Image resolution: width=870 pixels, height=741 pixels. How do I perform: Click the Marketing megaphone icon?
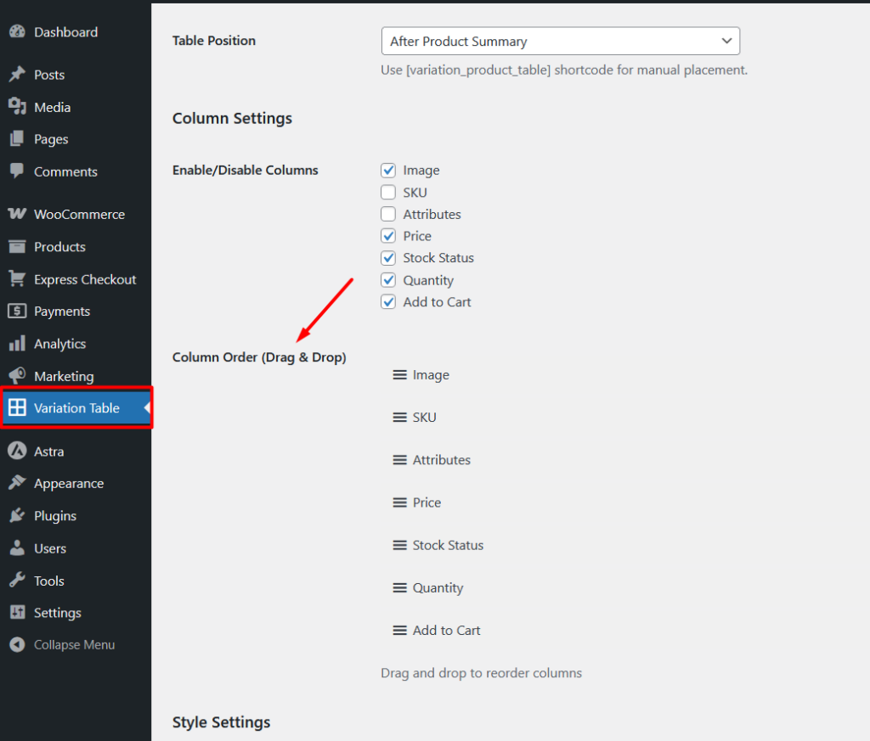coord(17,376)
